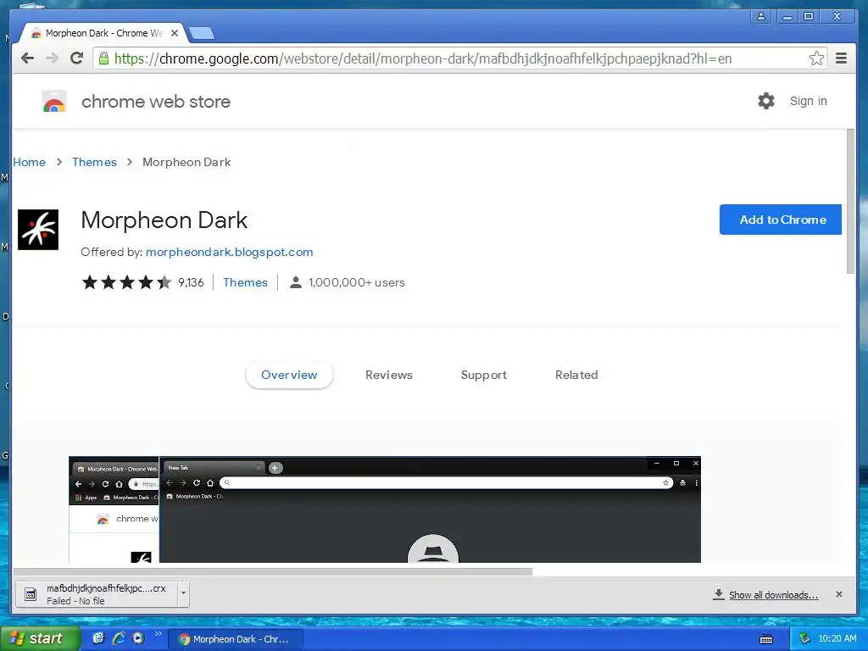Screen dimensions: 868x651
Task: Click the on-screen keyboard tray icon
Action: [766, 639]
